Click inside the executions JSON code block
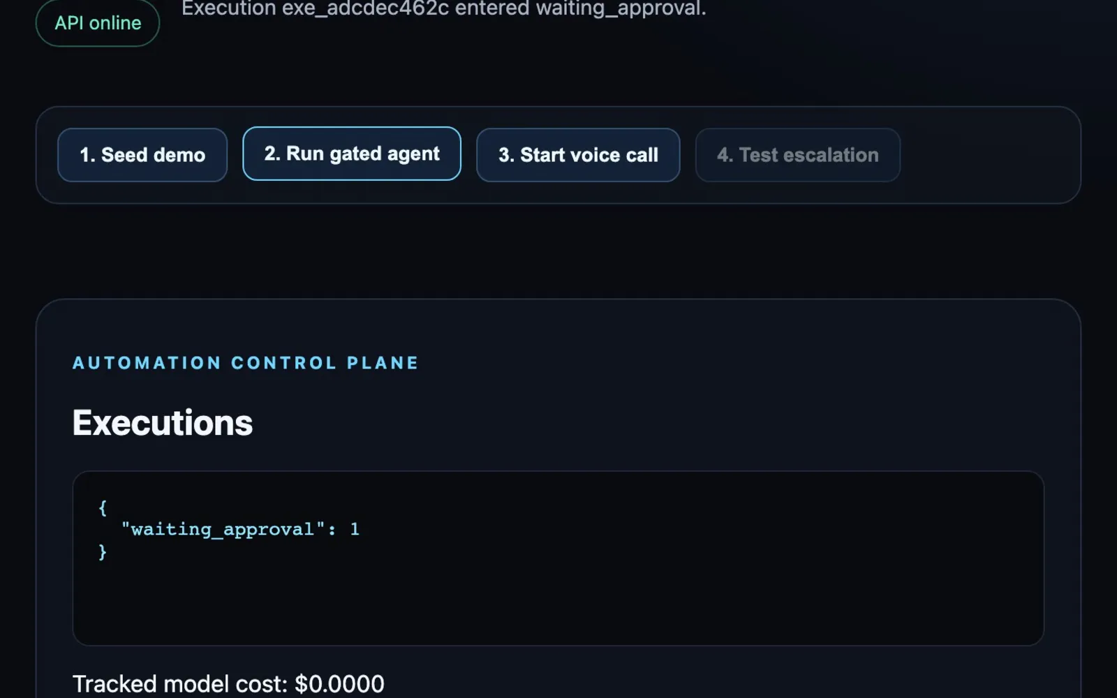This screenshot has width=1117, height=698. 558,558
